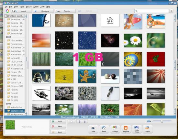The image size is (178, 139).
Task: Open the Create menu
Action: [x=36, y=7]
